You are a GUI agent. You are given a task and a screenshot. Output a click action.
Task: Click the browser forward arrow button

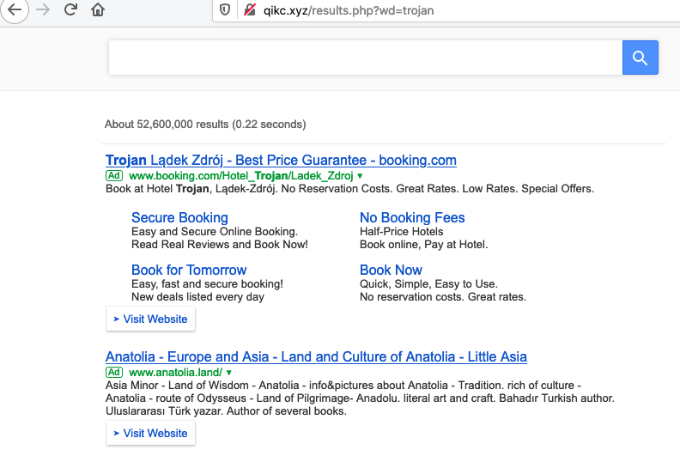(43, 10)
